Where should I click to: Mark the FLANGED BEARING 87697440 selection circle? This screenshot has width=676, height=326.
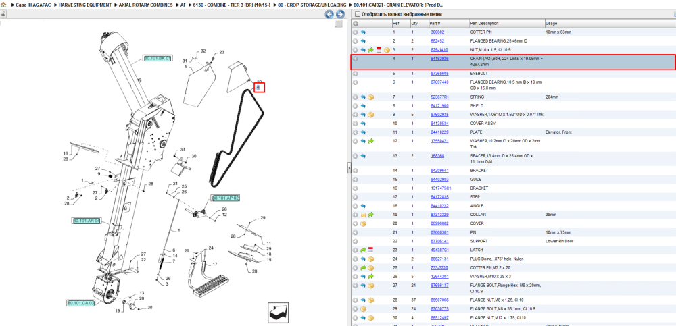[356, 82]
